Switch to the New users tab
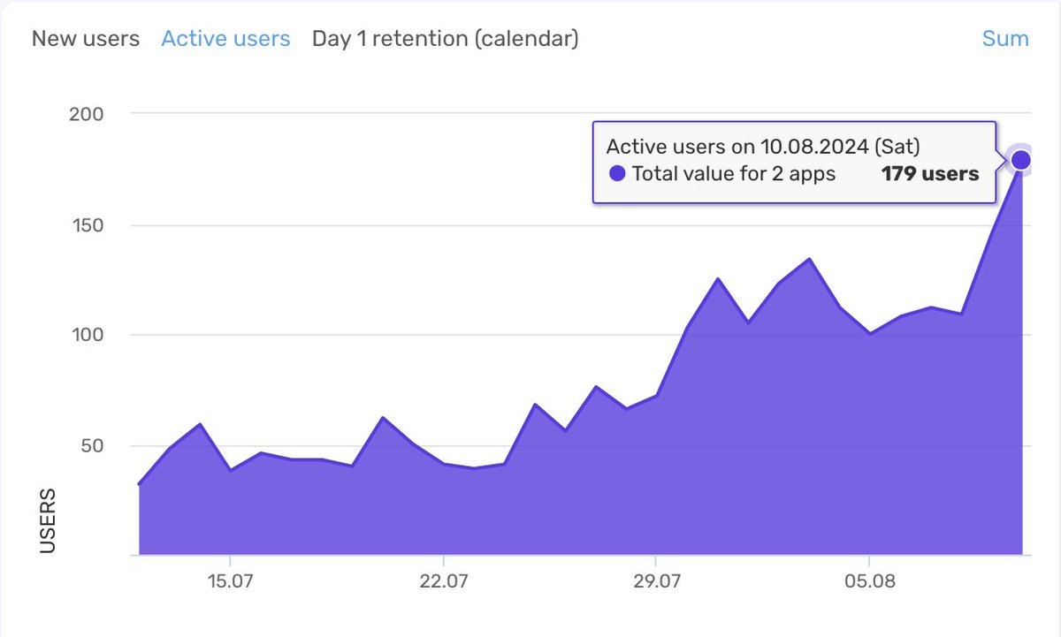Screen dimensions: 1061x637 (x=86, y=39)
